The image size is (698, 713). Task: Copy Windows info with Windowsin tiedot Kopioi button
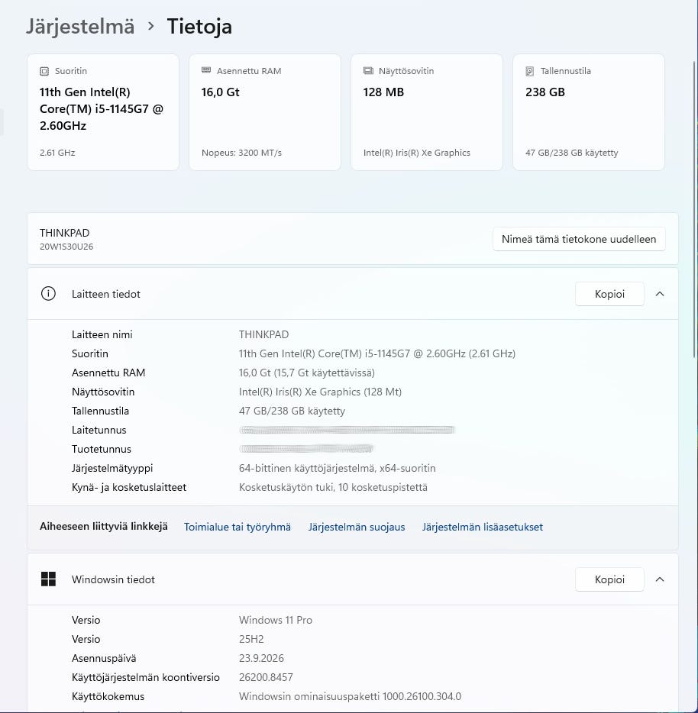tap(609, 579)
